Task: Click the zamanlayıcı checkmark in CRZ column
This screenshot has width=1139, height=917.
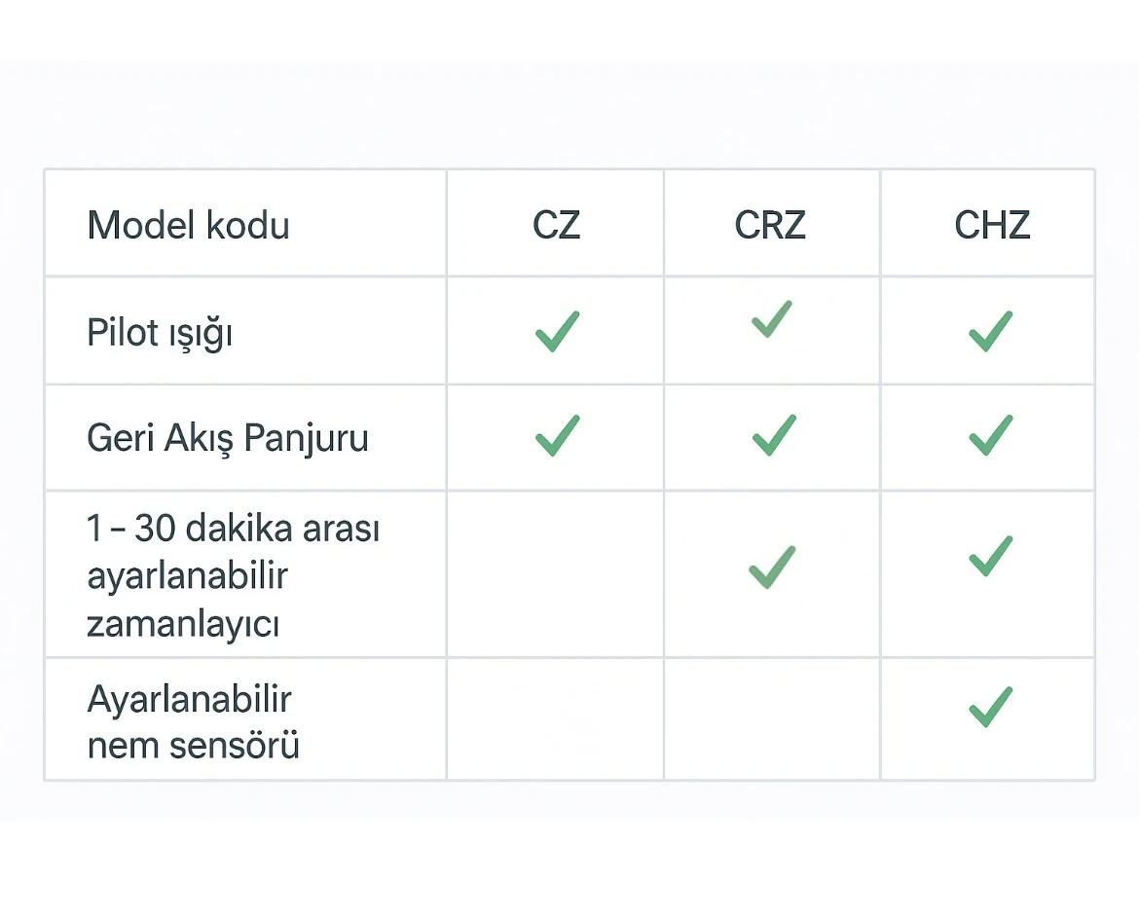Action: 772,567
